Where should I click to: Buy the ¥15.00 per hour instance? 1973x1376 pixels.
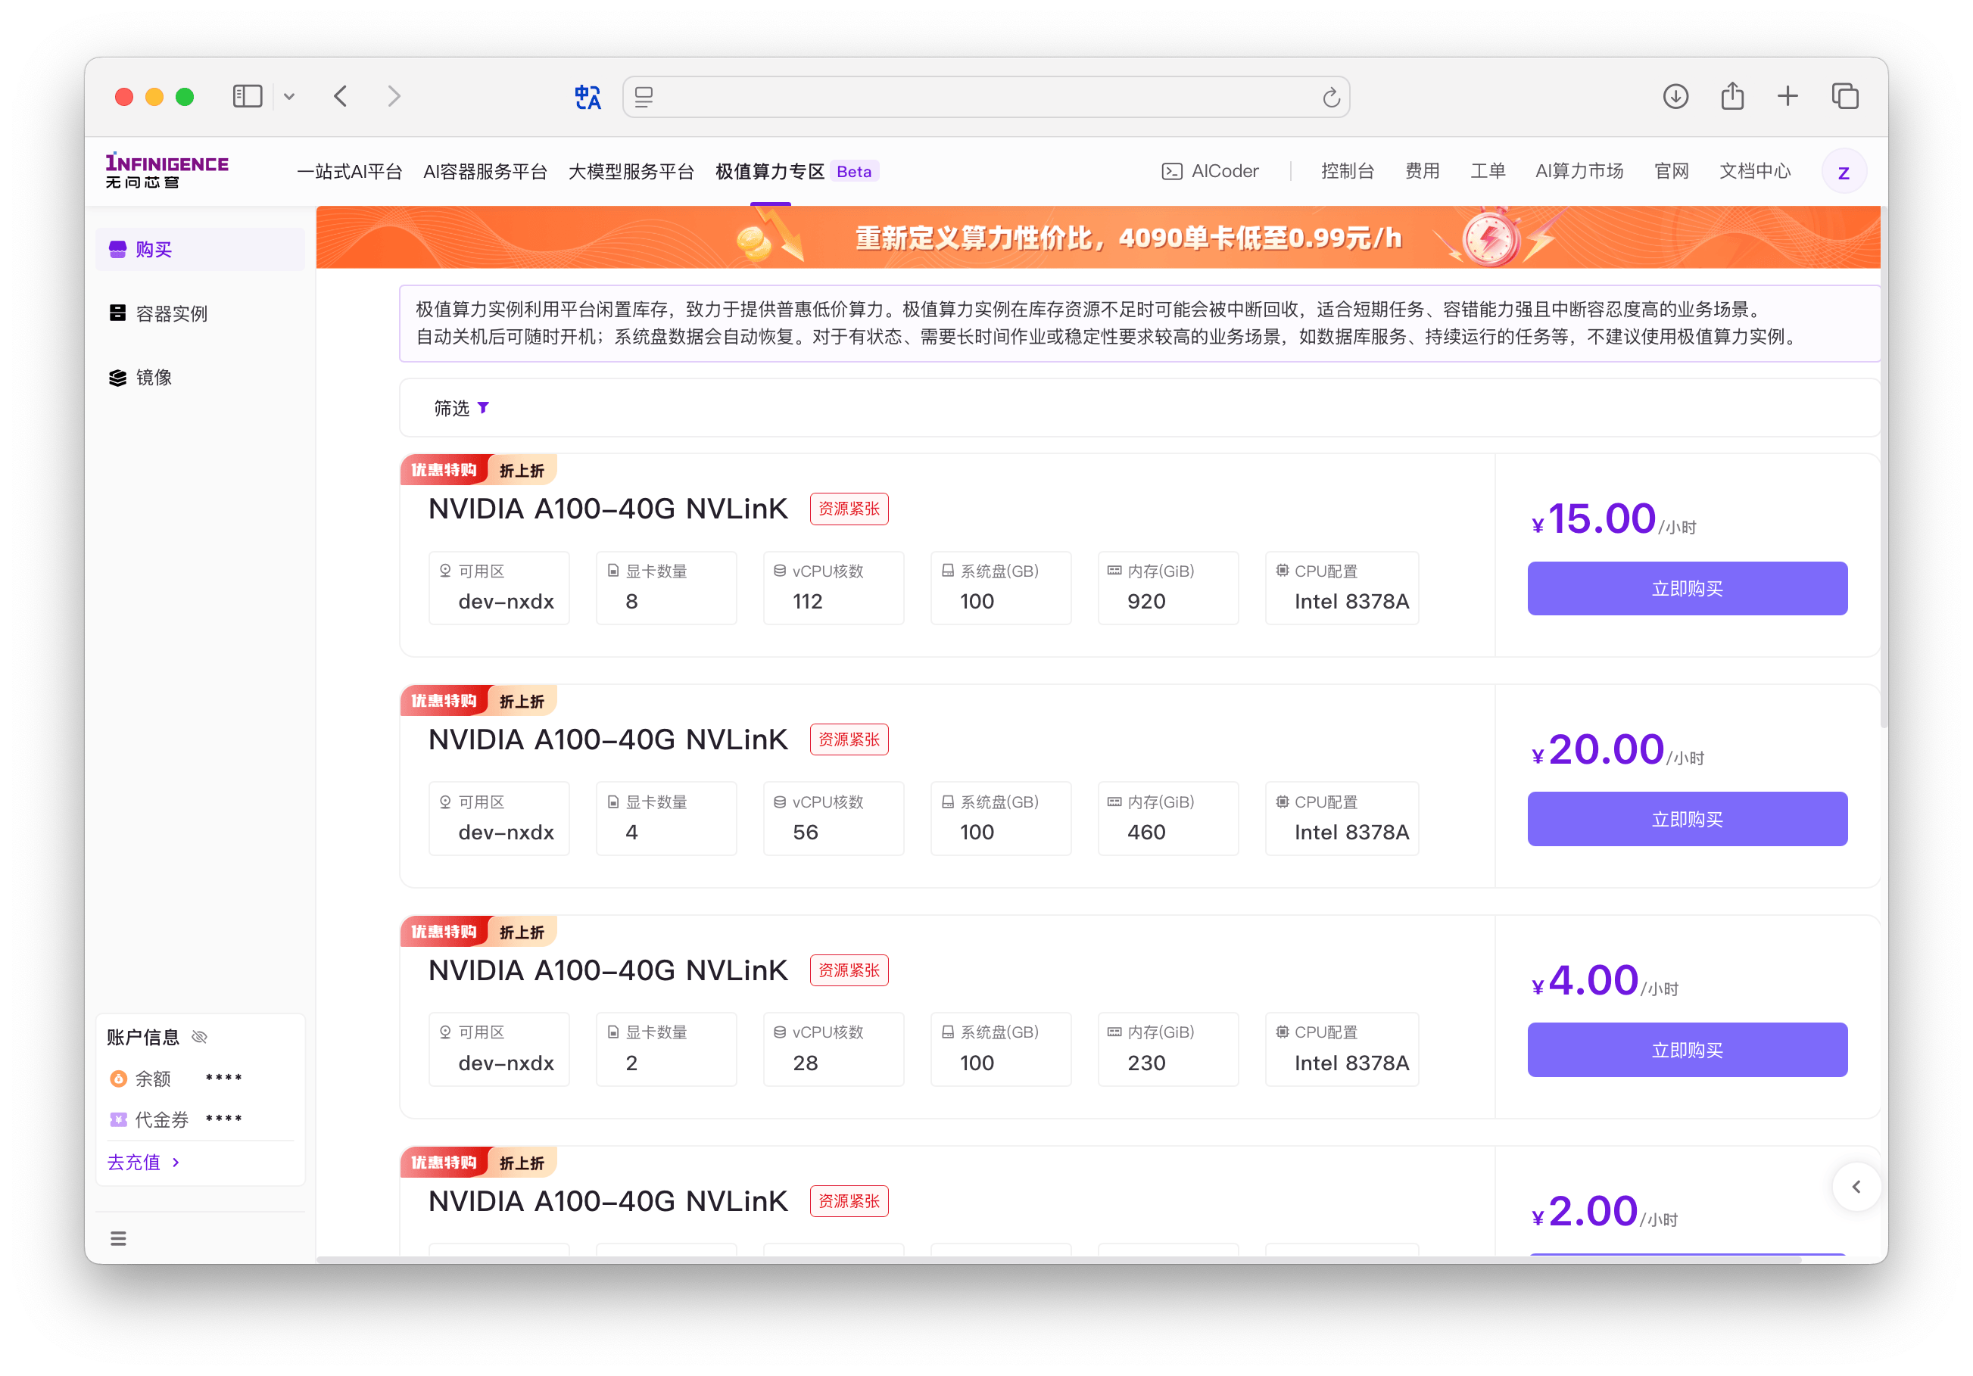tap(1687, 588)
